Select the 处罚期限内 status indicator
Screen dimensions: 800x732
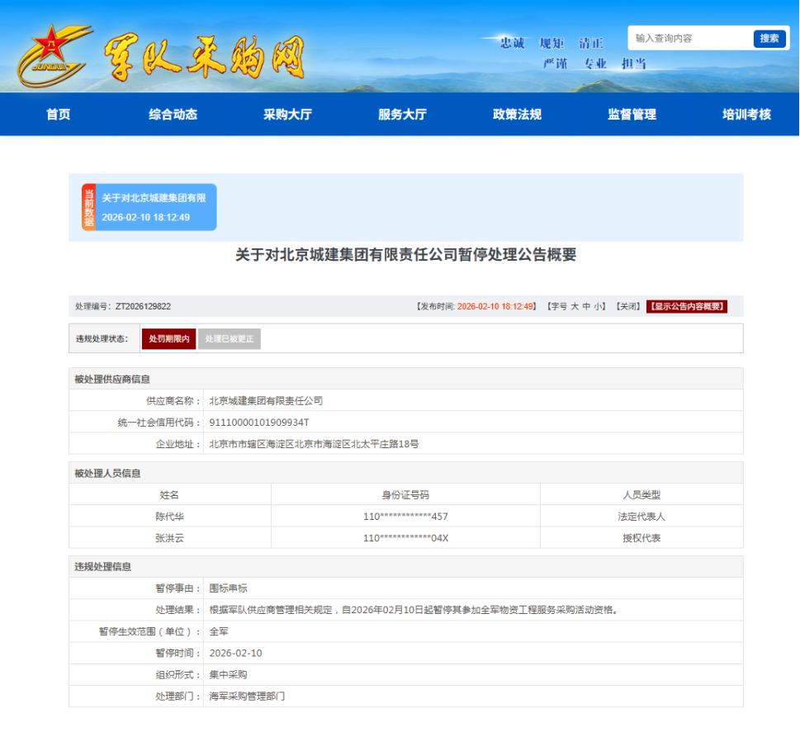coord(168,339)
